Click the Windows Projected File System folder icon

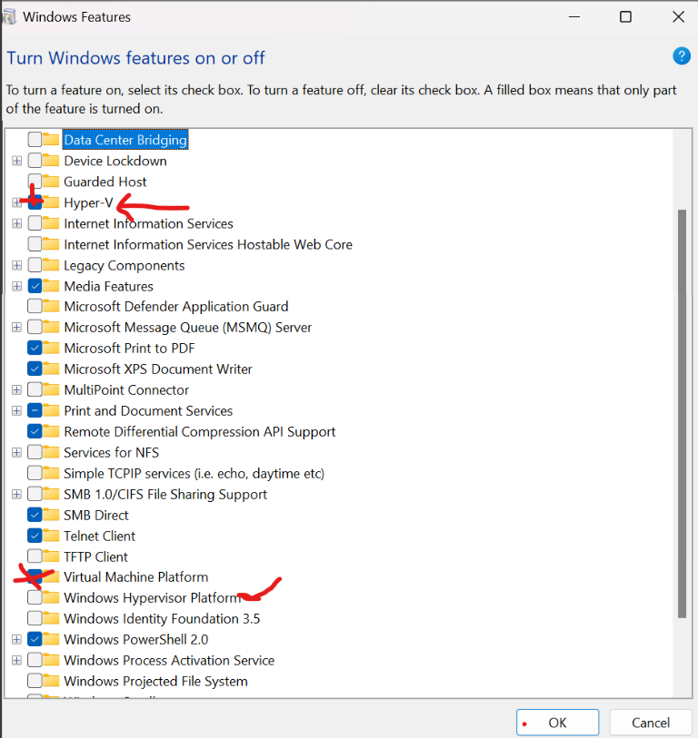point(51,681)
